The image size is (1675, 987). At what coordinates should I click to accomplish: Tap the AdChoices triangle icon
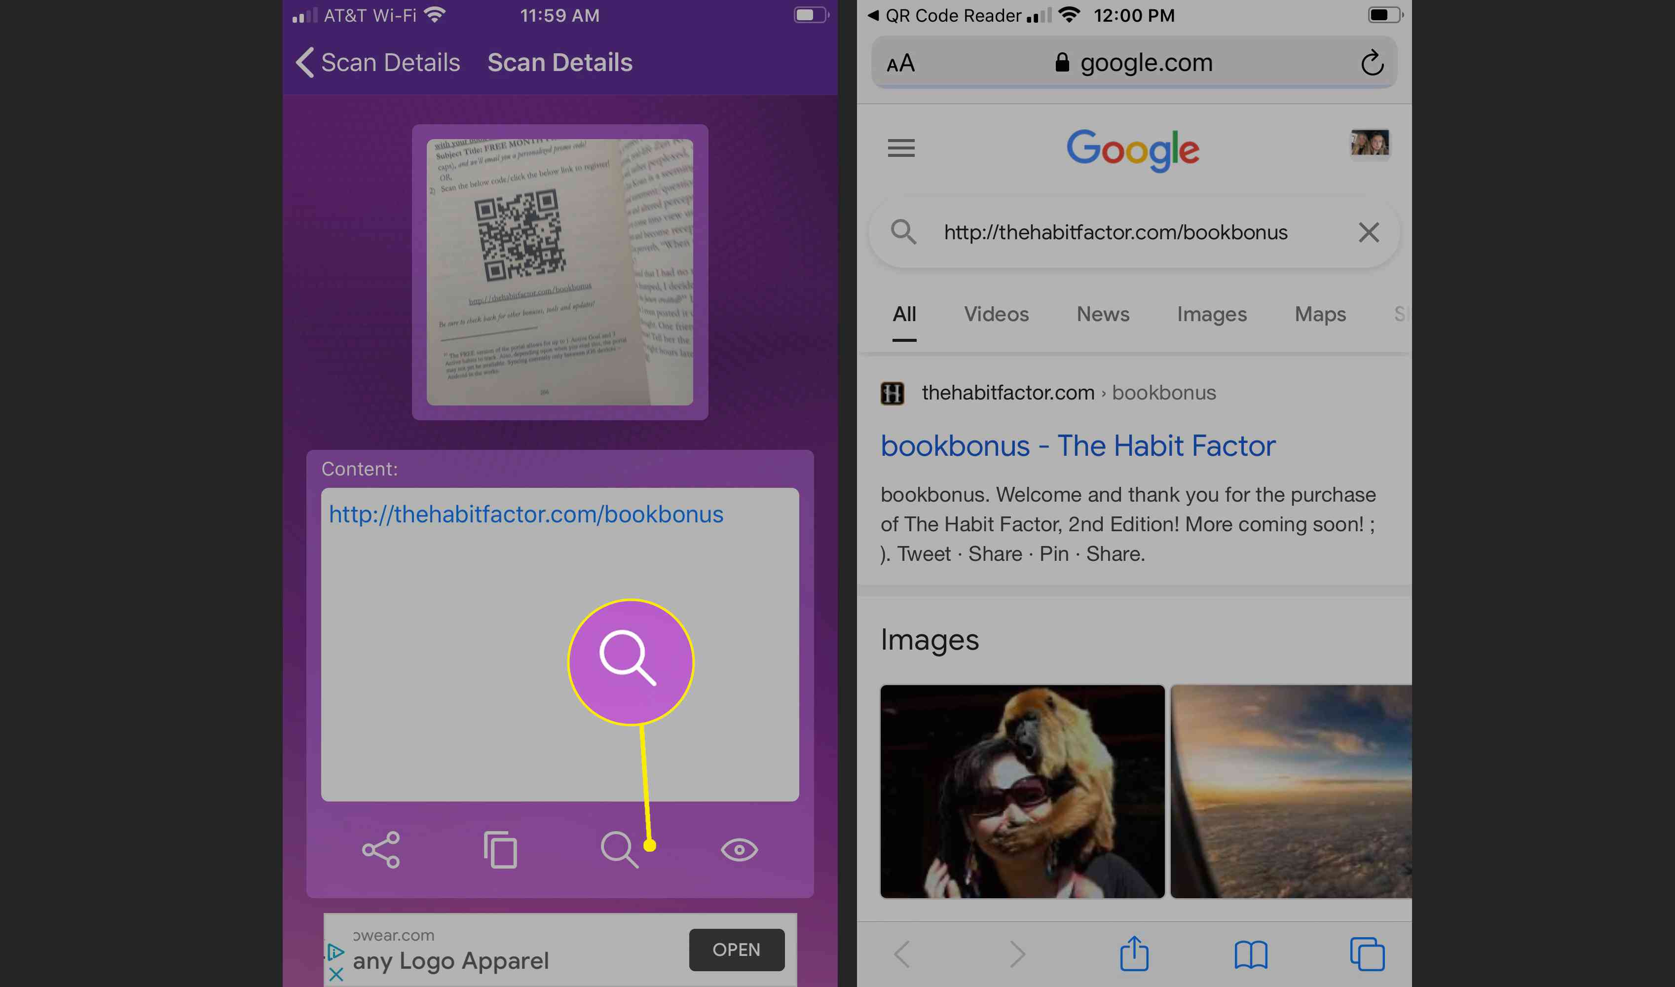tap(336, 952)
